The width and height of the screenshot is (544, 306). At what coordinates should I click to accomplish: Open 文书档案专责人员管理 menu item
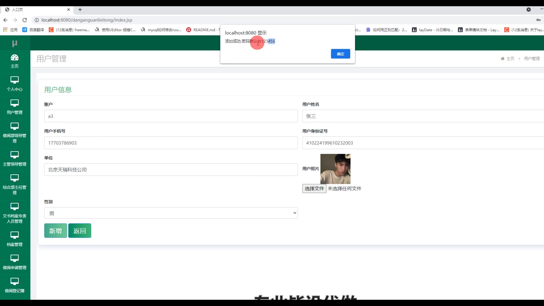(x=14, y=213)
